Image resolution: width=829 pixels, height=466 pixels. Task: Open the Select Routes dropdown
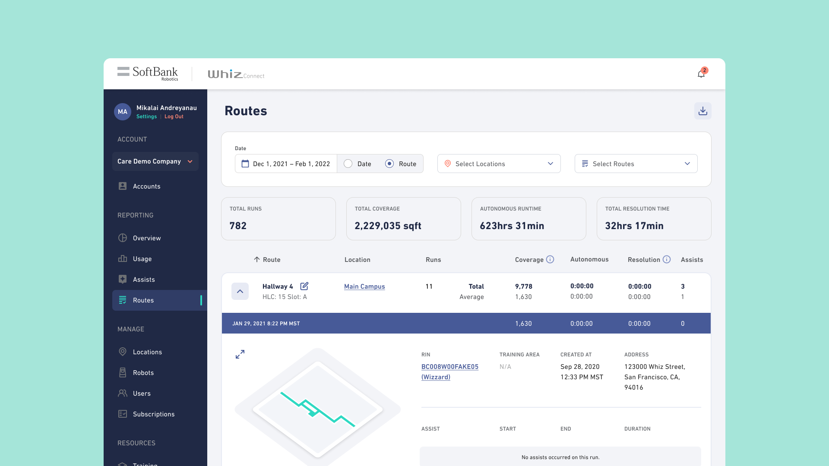coord(636,164)
